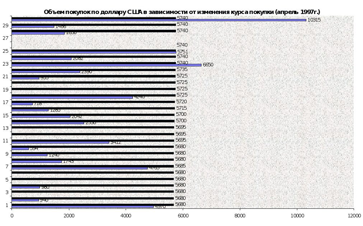363x226 pixels.
Task: Click the black bar labeled 5735
Action: click(93, 70)
